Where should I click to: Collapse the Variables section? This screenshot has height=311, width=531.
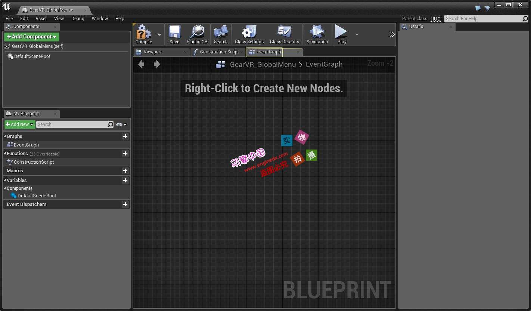[5, 180]
